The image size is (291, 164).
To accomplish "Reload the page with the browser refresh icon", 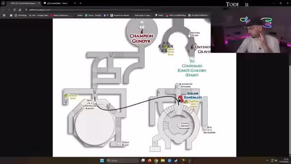I will tap(14, 10).
